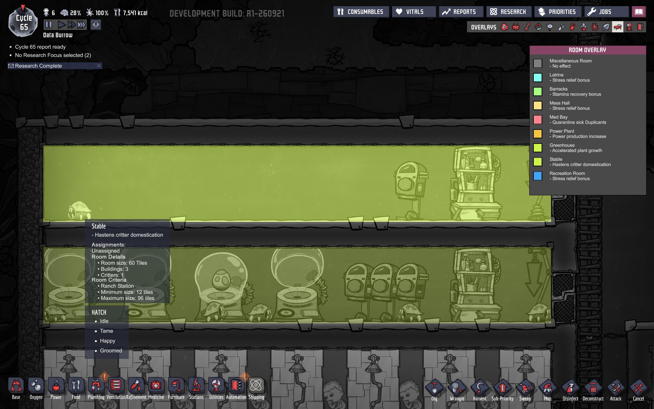
Task: Pause the game simulation
Action: point(49,25)
